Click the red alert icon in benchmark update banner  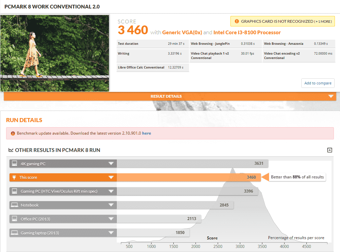point(13,133)
